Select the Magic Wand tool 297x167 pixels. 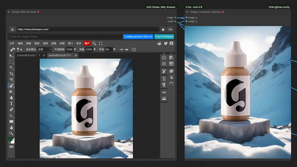click(12, 68)
